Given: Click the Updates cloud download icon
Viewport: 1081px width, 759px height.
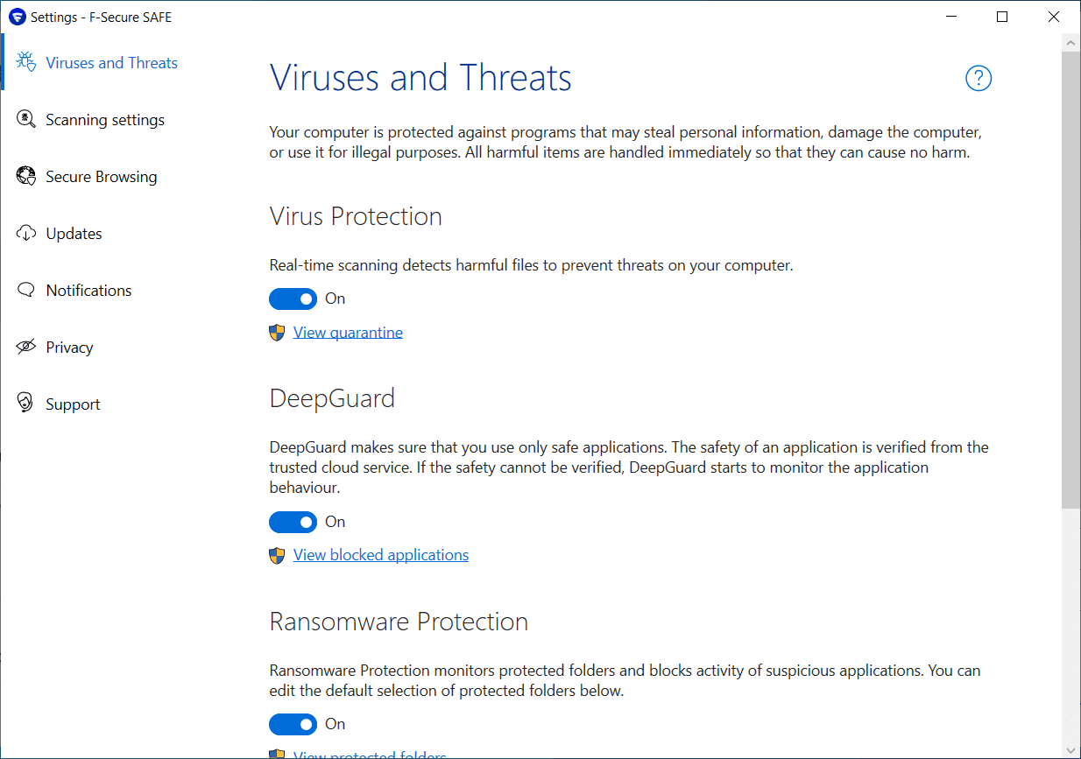Looking at the screenshot, I should (x=26, y=233).
